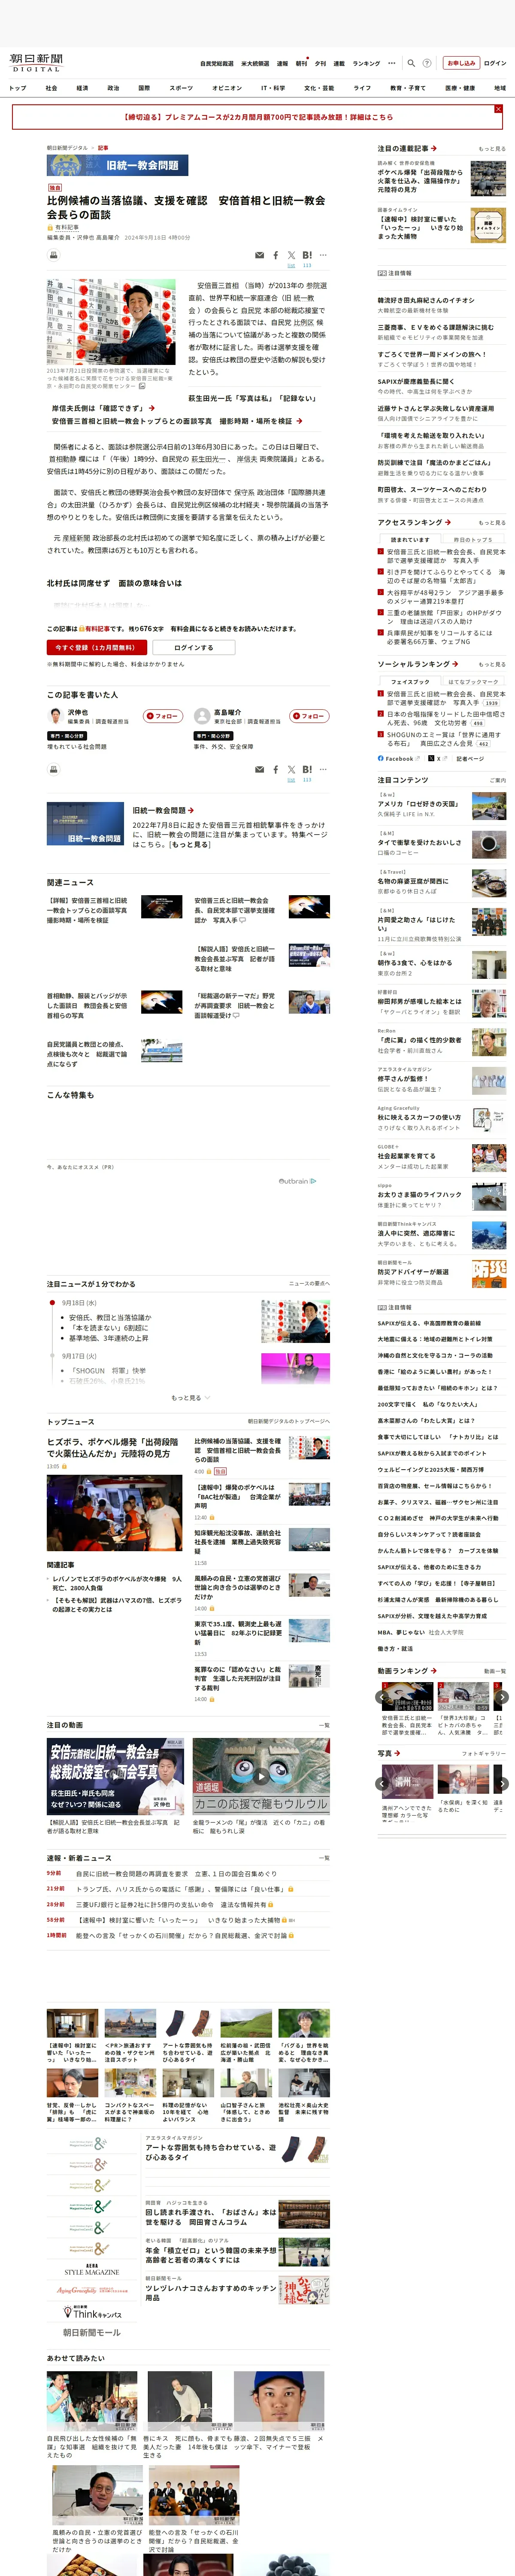Click the お申し込み subscribe button
515x2576 pixels.
tap(461, 63)
